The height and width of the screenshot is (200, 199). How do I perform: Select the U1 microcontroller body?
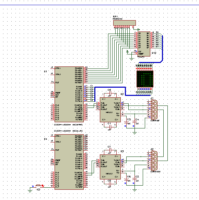69,94
